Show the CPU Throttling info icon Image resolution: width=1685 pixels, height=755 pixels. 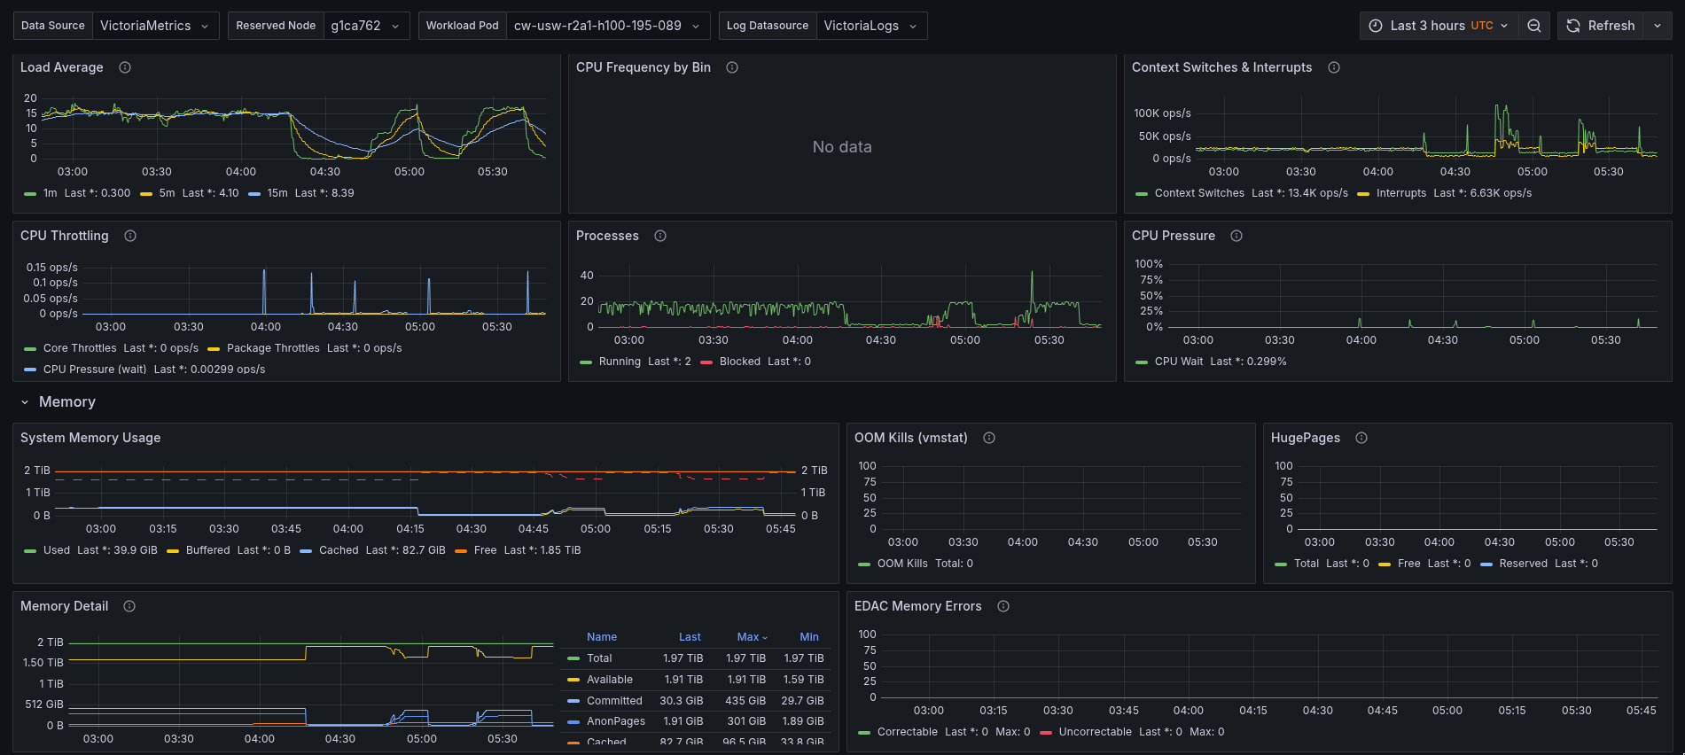click(130, 236)
